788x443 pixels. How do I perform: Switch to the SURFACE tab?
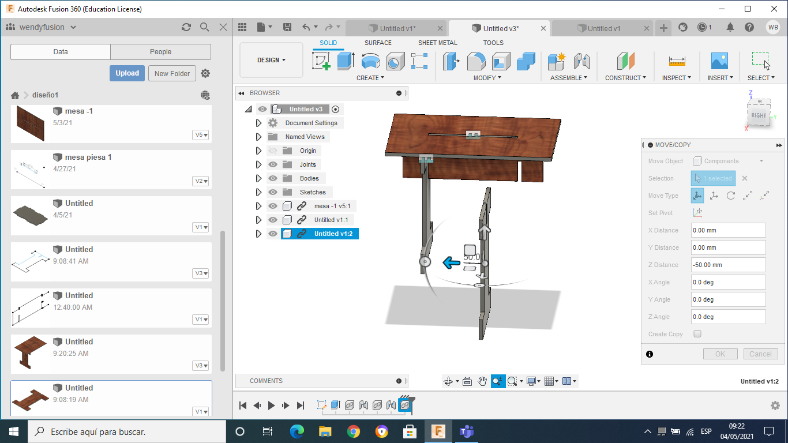click(x=378, y=43)
